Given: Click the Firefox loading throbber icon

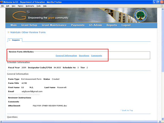Looking at the screenshot, I should [x=162, y=6].
